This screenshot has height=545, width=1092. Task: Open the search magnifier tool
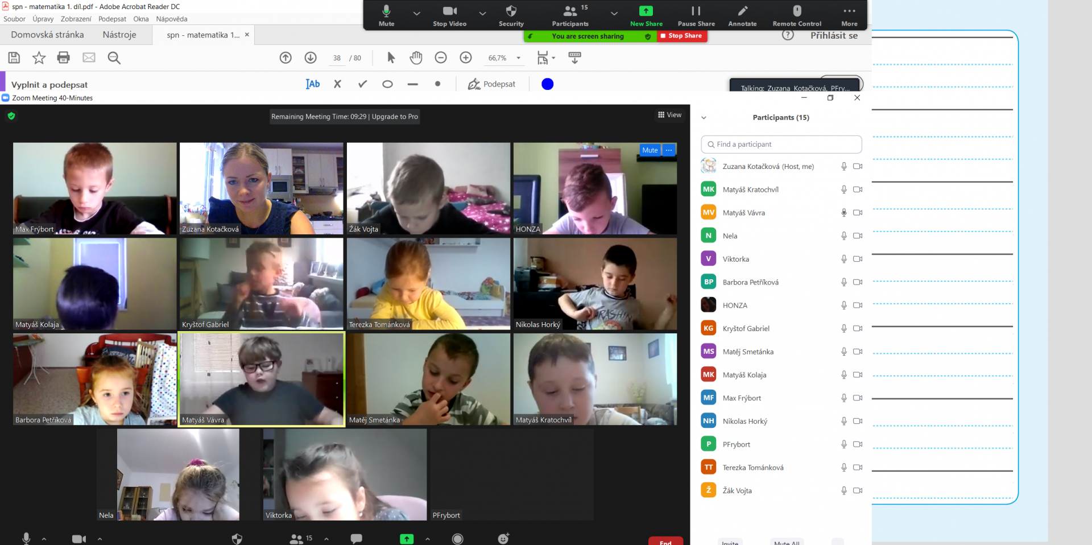tap(114, 57)
